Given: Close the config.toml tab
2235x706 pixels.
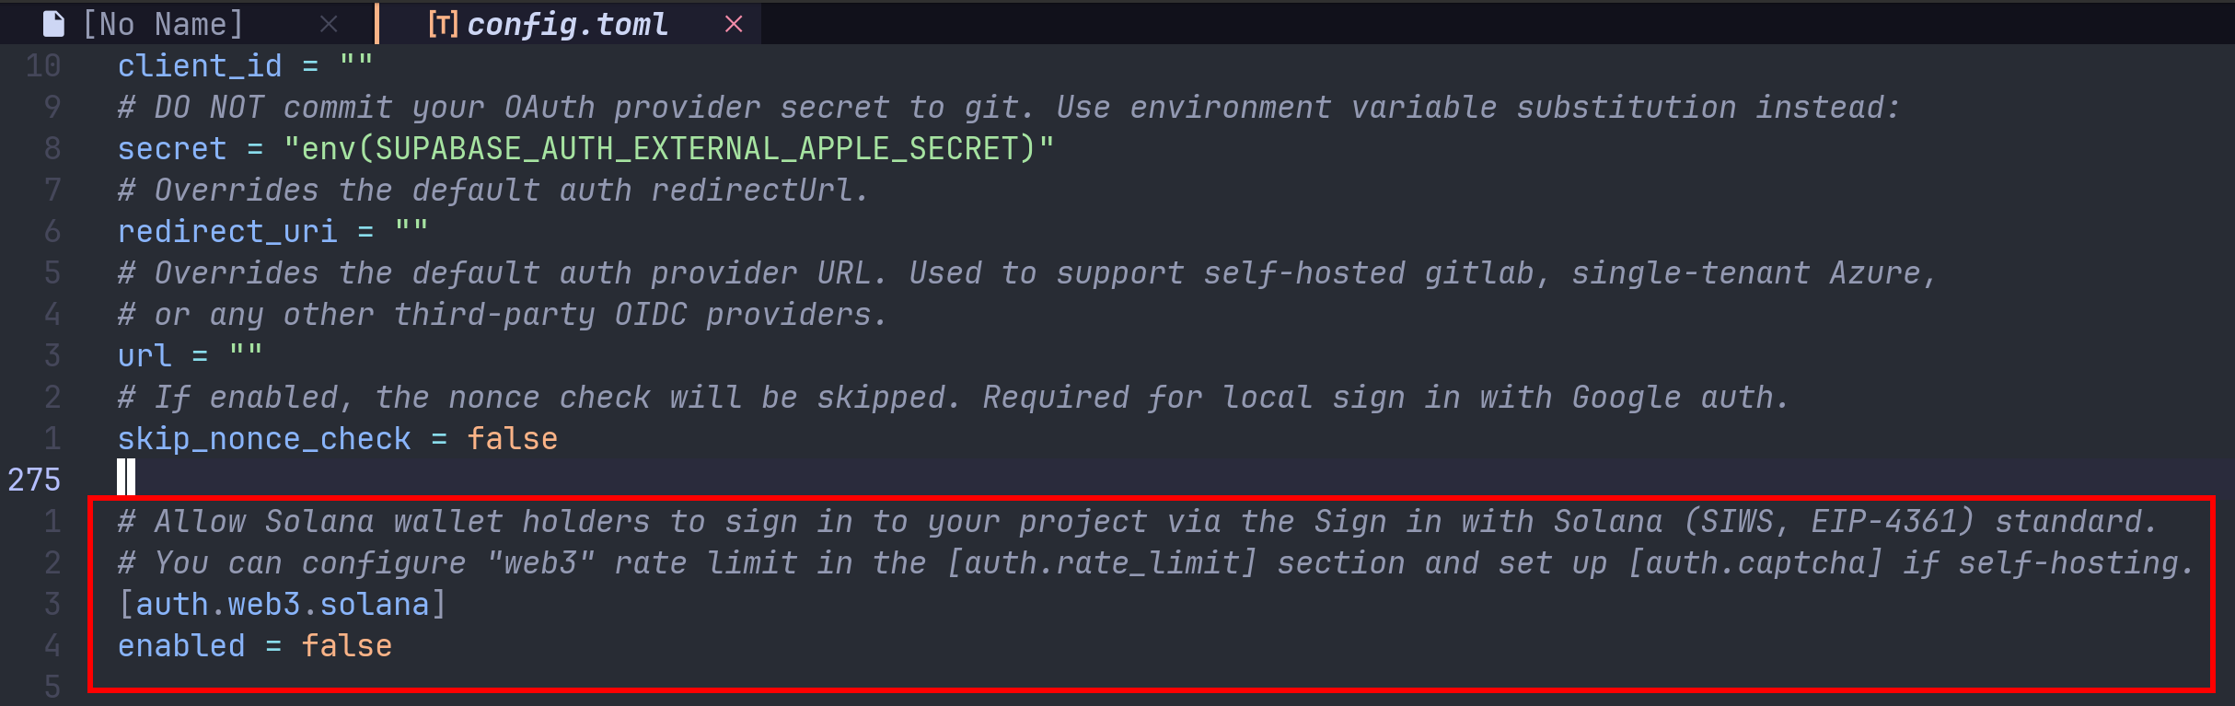Looking at the screenshot, I should [x=734, y=24].
